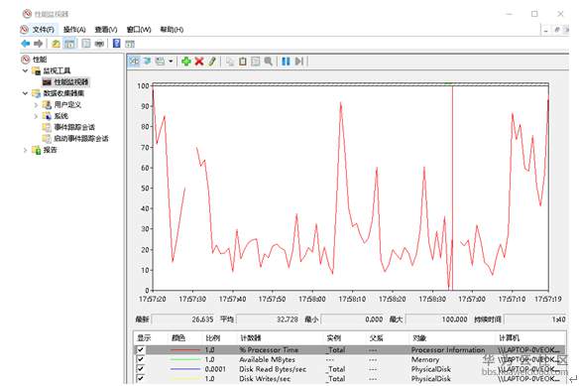This screenshot has height=386, width=579.
Task: Open the dropdown arrow next to graph type
Action: [x=171, y=61]
